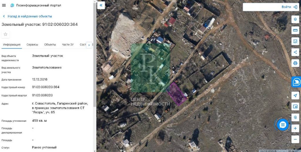Viewport: 301px width, 152px height.
Task: Switch to the Объекты tab
Action: [x=50, y=45]
